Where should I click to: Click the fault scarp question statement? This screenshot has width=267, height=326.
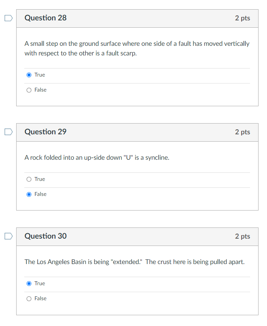[x=137, y=48]
